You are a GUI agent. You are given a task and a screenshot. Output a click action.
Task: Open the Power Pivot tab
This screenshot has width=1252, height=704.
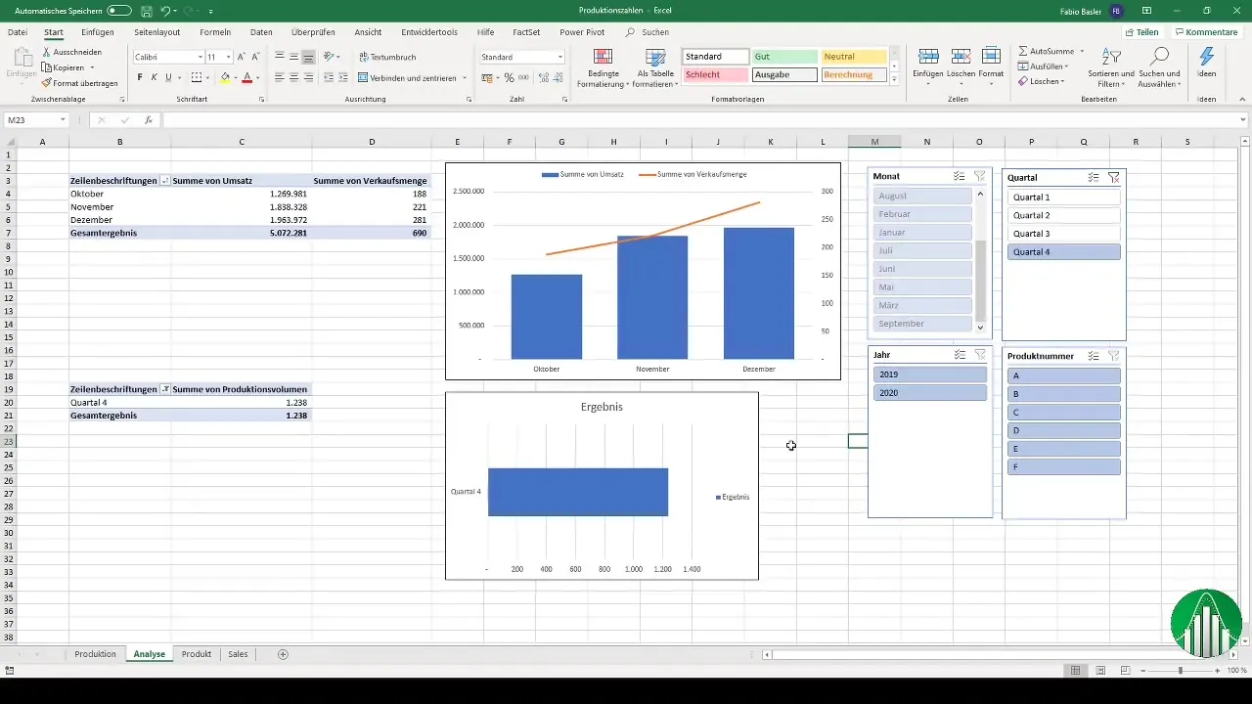tap(583, 32)
